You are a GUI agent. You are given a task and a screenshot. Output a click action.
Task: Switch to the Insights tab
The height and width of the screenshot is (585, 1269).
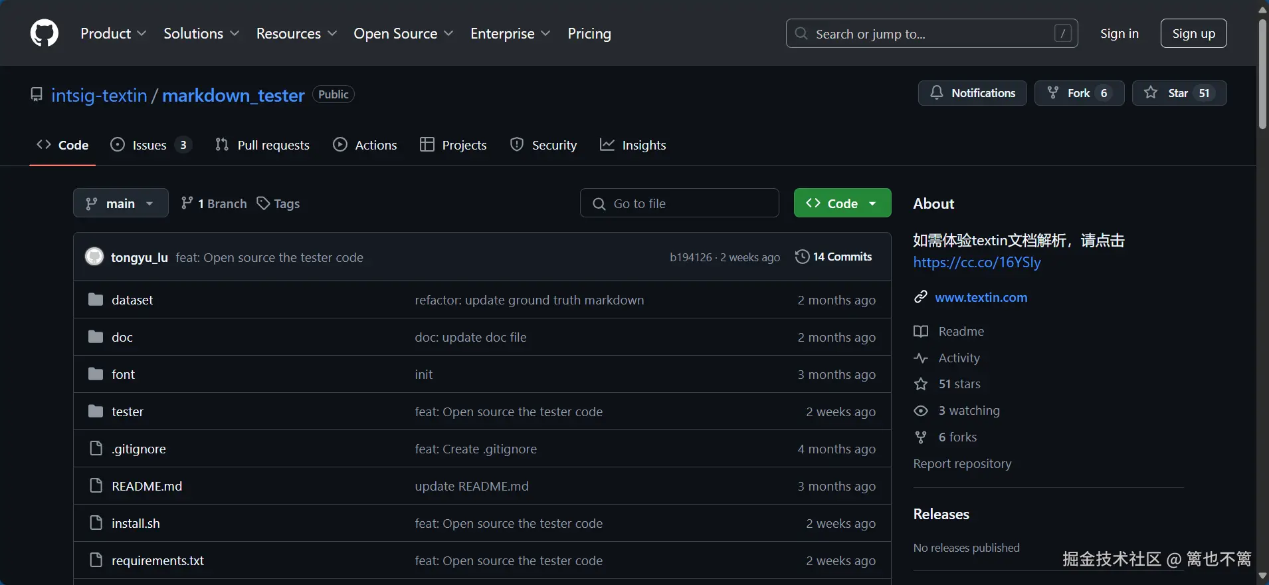[x=633, y=145]
